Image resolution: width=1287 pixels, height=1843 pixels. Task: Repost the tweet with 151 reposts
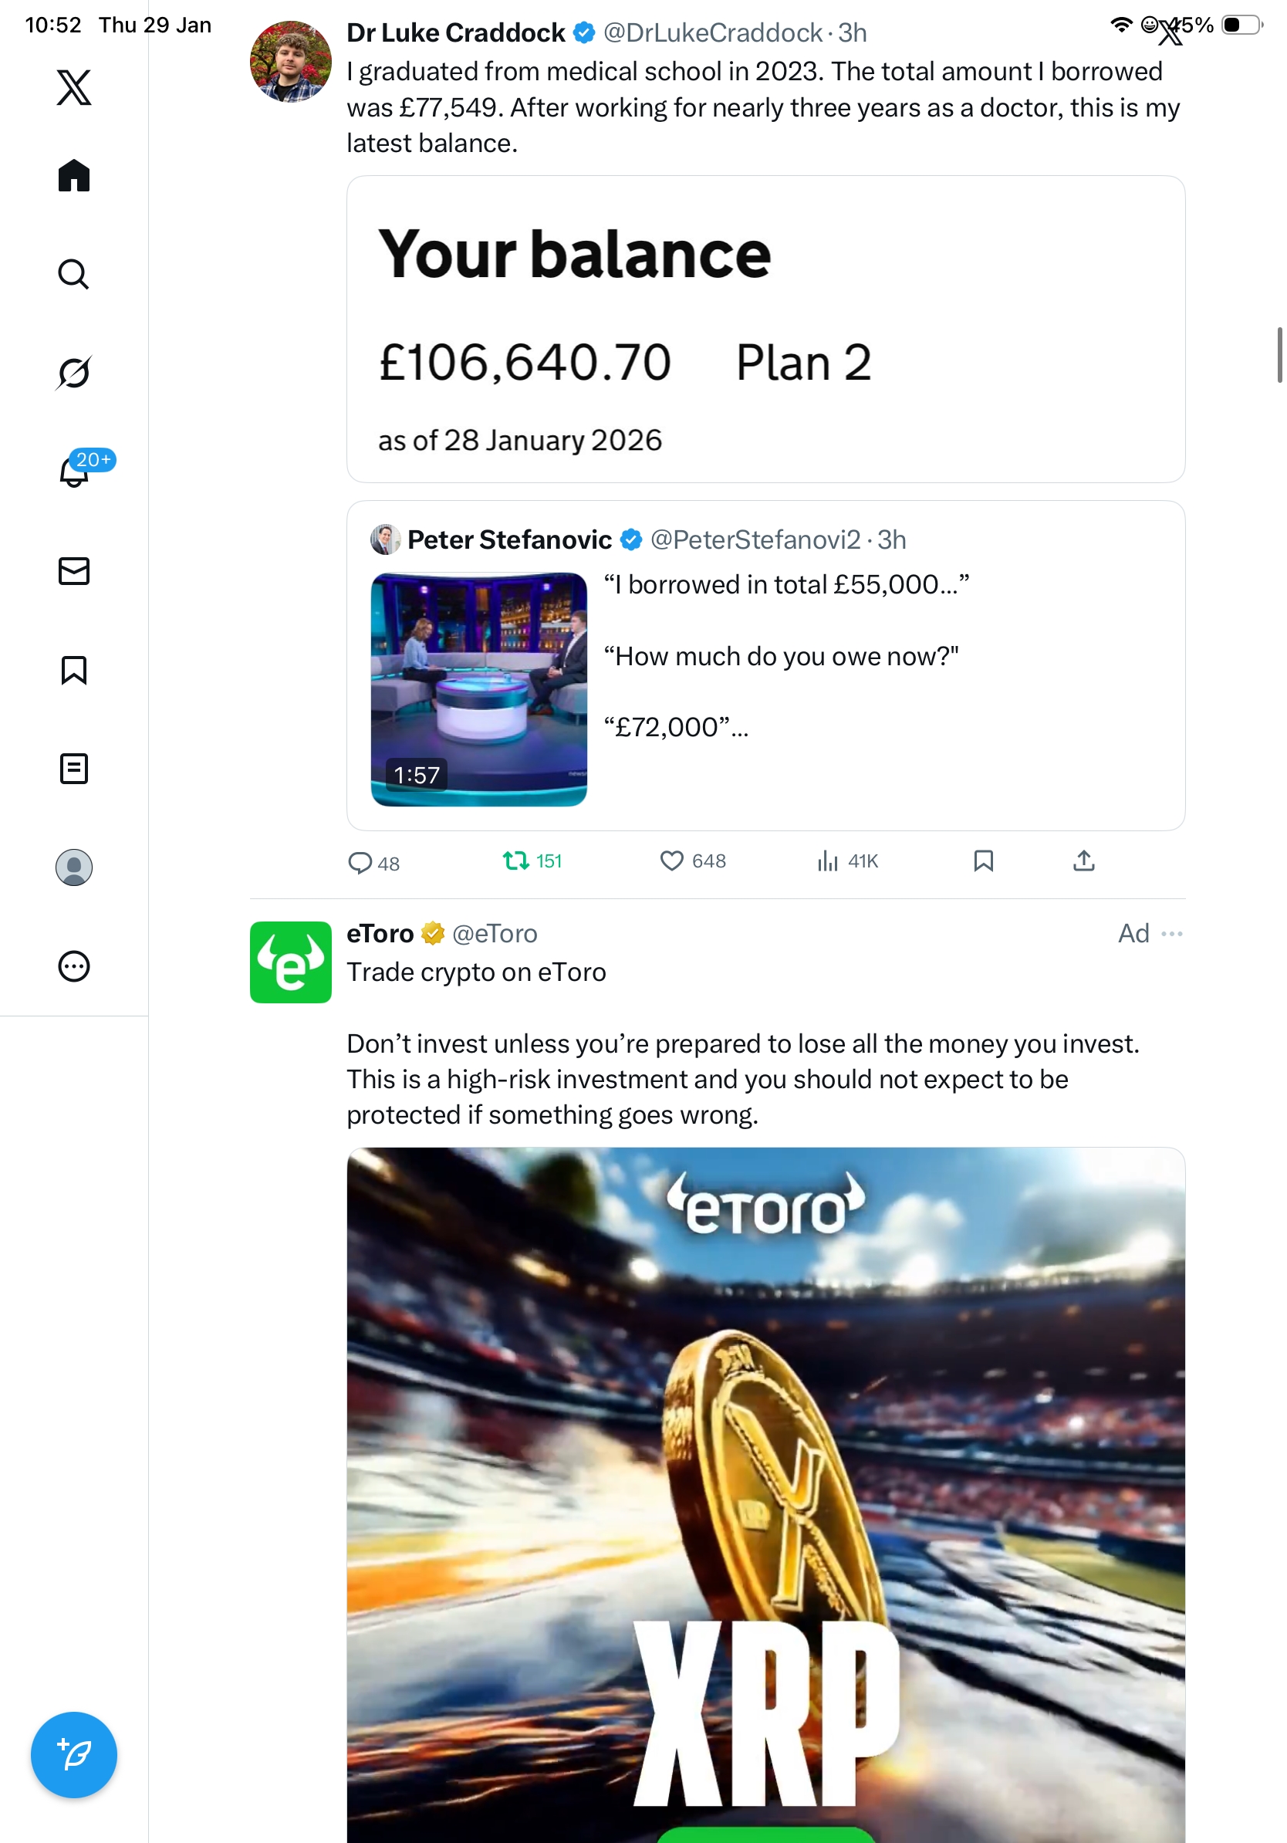(532, 861)
